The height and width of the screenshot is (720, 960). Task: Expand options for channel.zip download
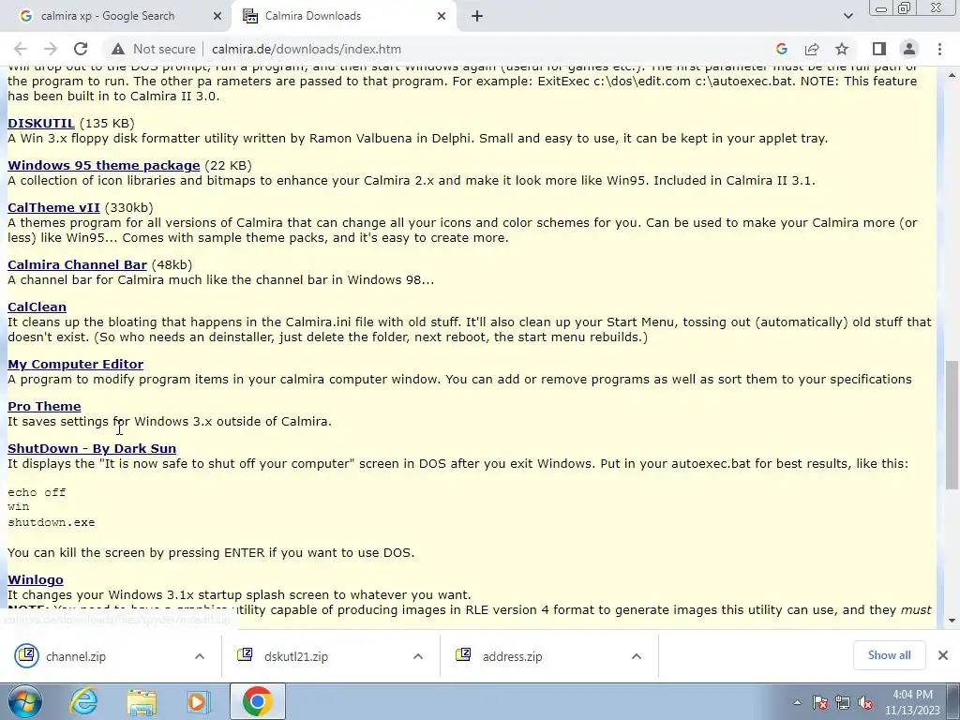point(200,656)
